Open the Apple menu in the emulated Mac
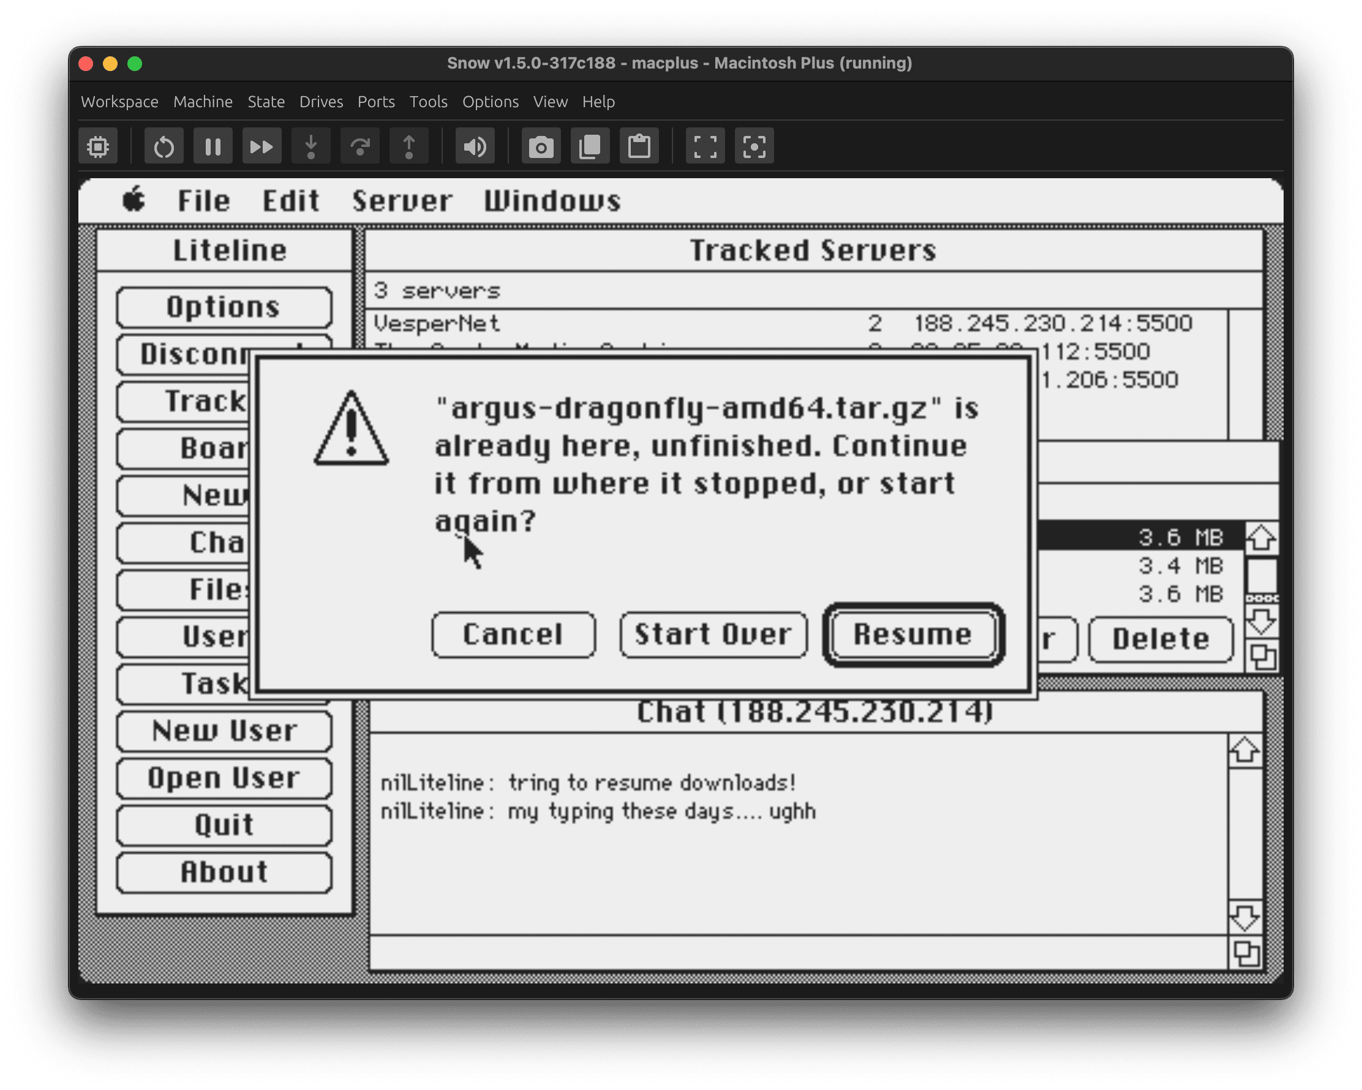Image resolution: width=1362 pixels, height=1090 pixels. [134, 200]
